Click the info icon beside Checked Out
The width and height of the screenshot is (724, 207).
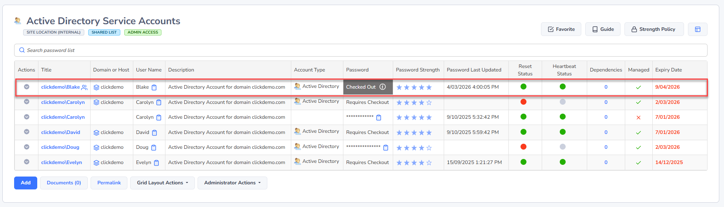383,87
